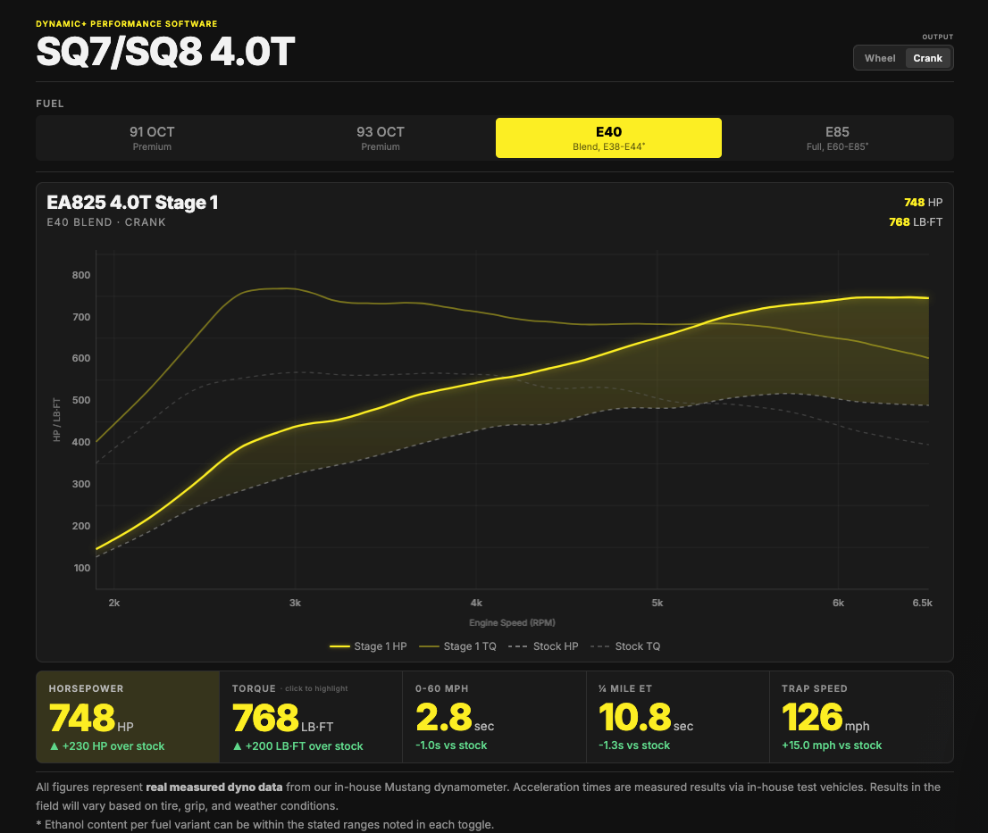Choose the 91 OCT Premium fuel tab
988x833 pixels.
[152, 137]
